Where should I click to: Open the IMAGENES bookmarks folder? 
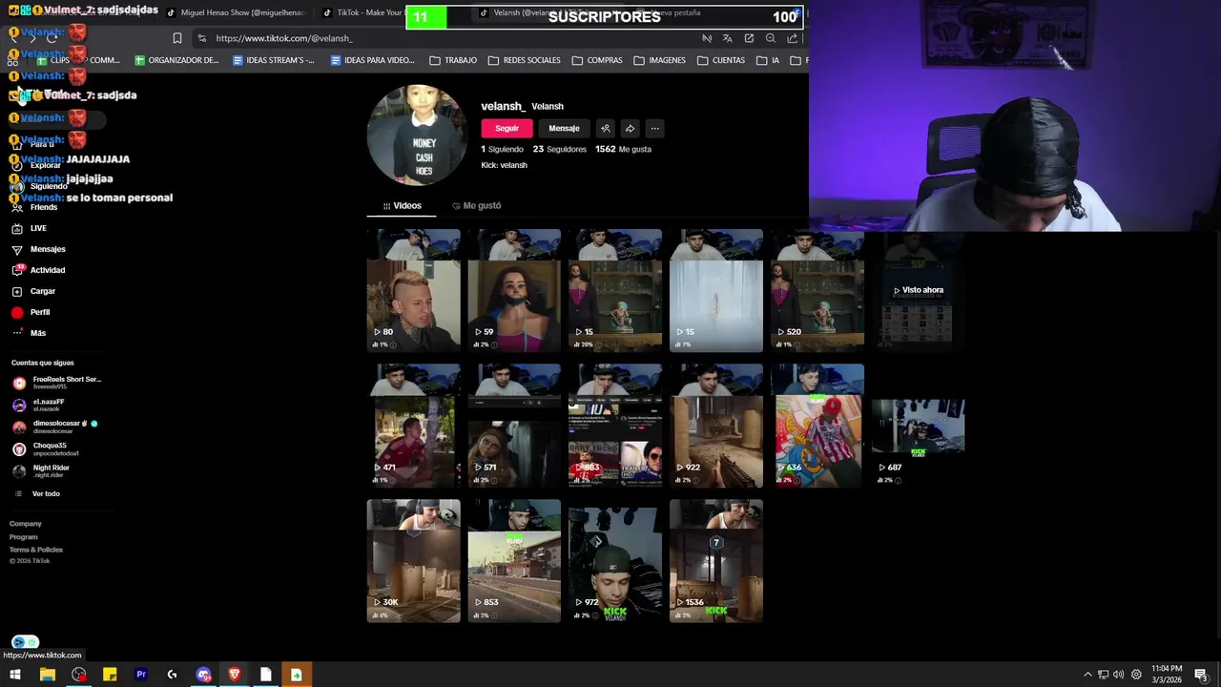[659, 60]
